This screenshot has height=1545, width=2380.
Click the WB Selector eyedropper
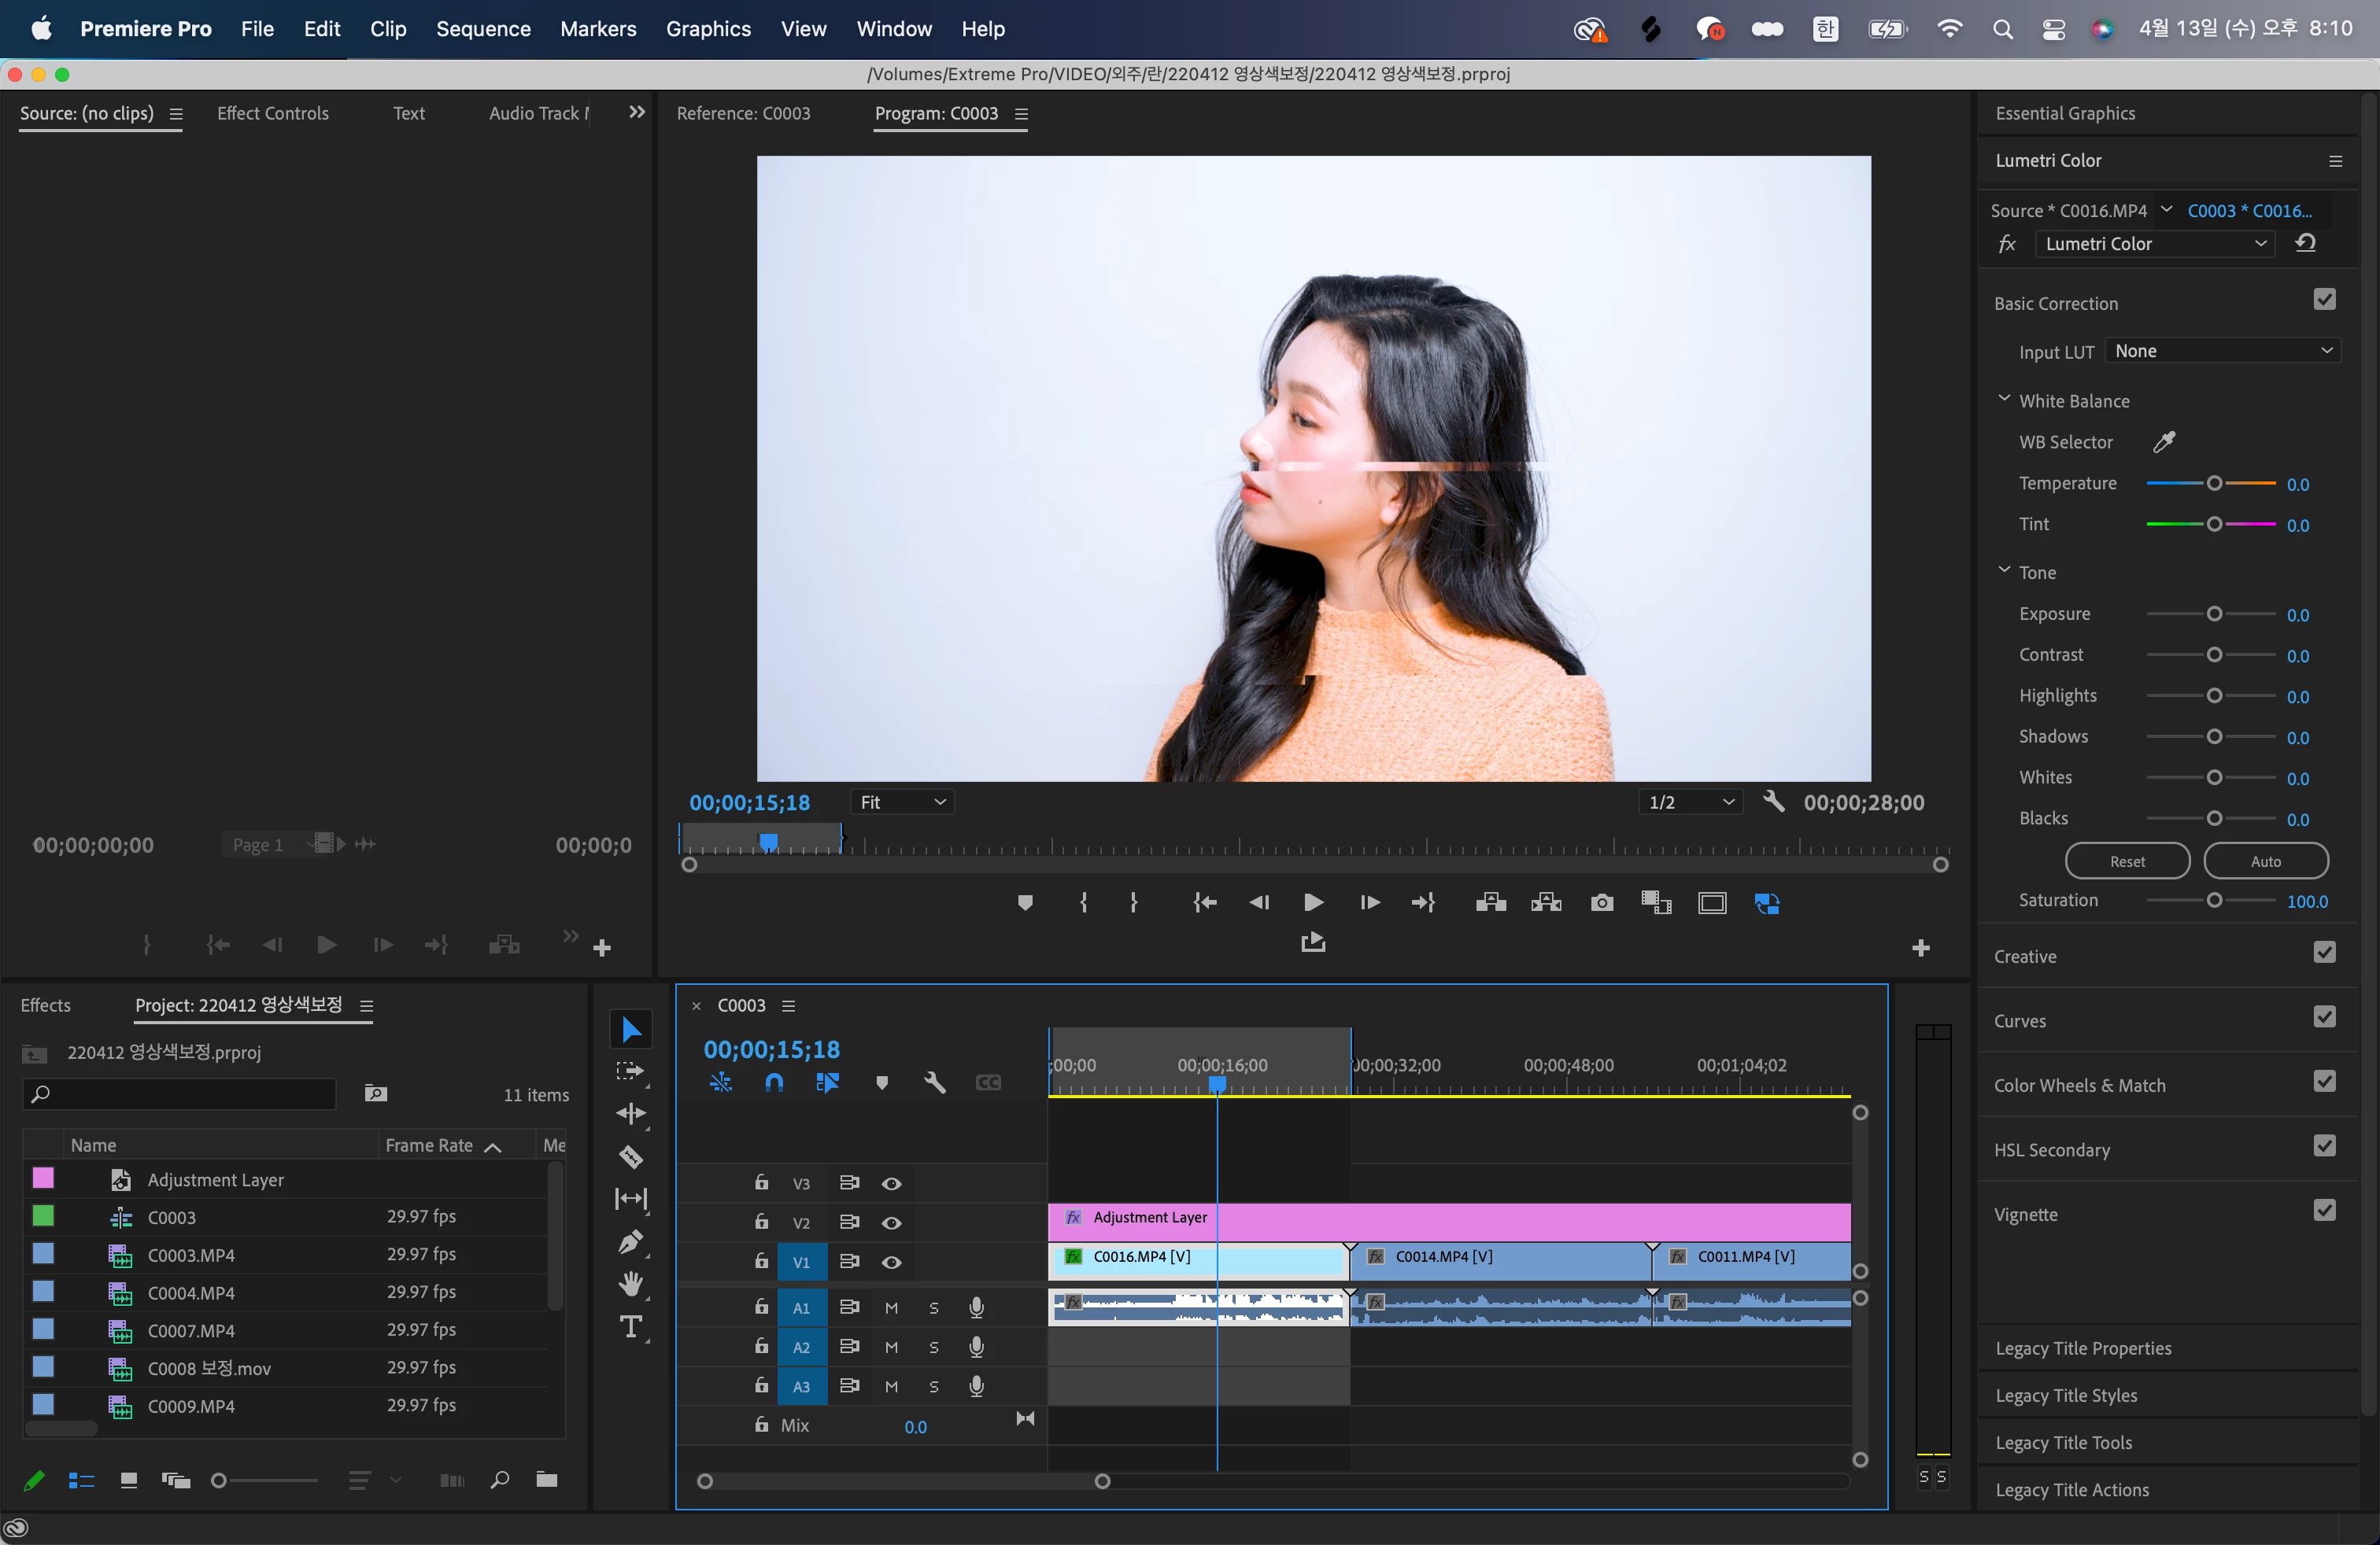pos(2163,442)
